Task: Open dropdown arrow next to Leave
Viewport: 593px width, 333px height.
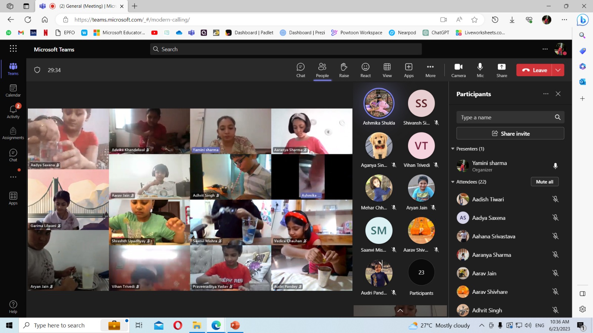Action: (x=558, y=70)
